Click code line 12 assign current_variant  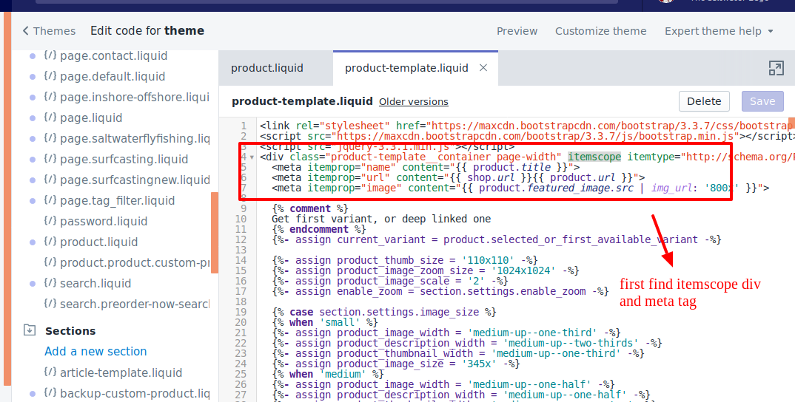point(497,239)
